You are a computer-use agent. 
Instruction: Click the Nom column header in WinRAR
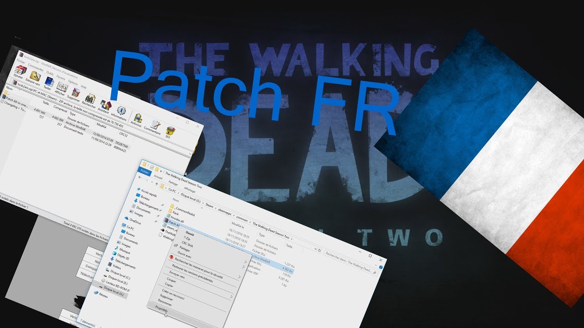(x=9, y=88)
